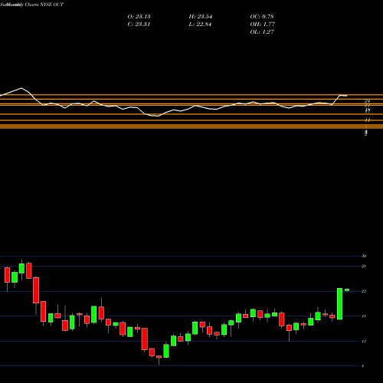Click the tallest green candle near chart's end
Screen dimensions: 383x383
tap(339, 303)
